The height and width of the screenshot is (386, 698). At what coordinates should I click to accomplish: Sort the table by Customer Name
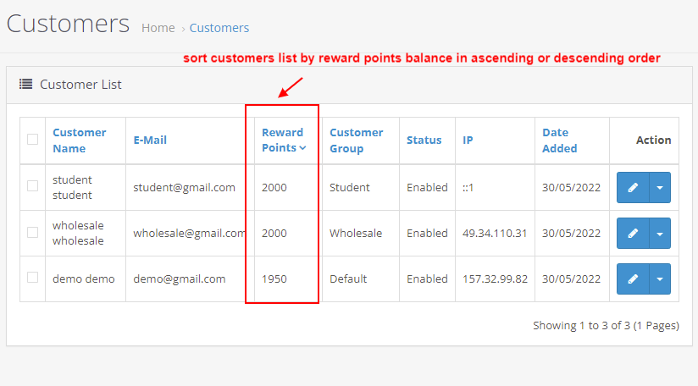coord(79,141)
